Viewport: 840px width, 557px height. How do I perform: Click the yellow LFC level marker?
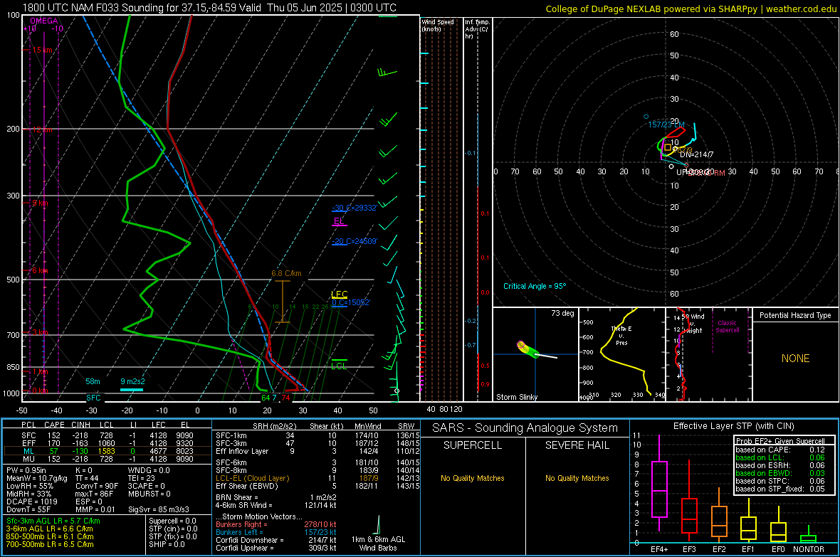pyautogui.click(x=339, y=294)
